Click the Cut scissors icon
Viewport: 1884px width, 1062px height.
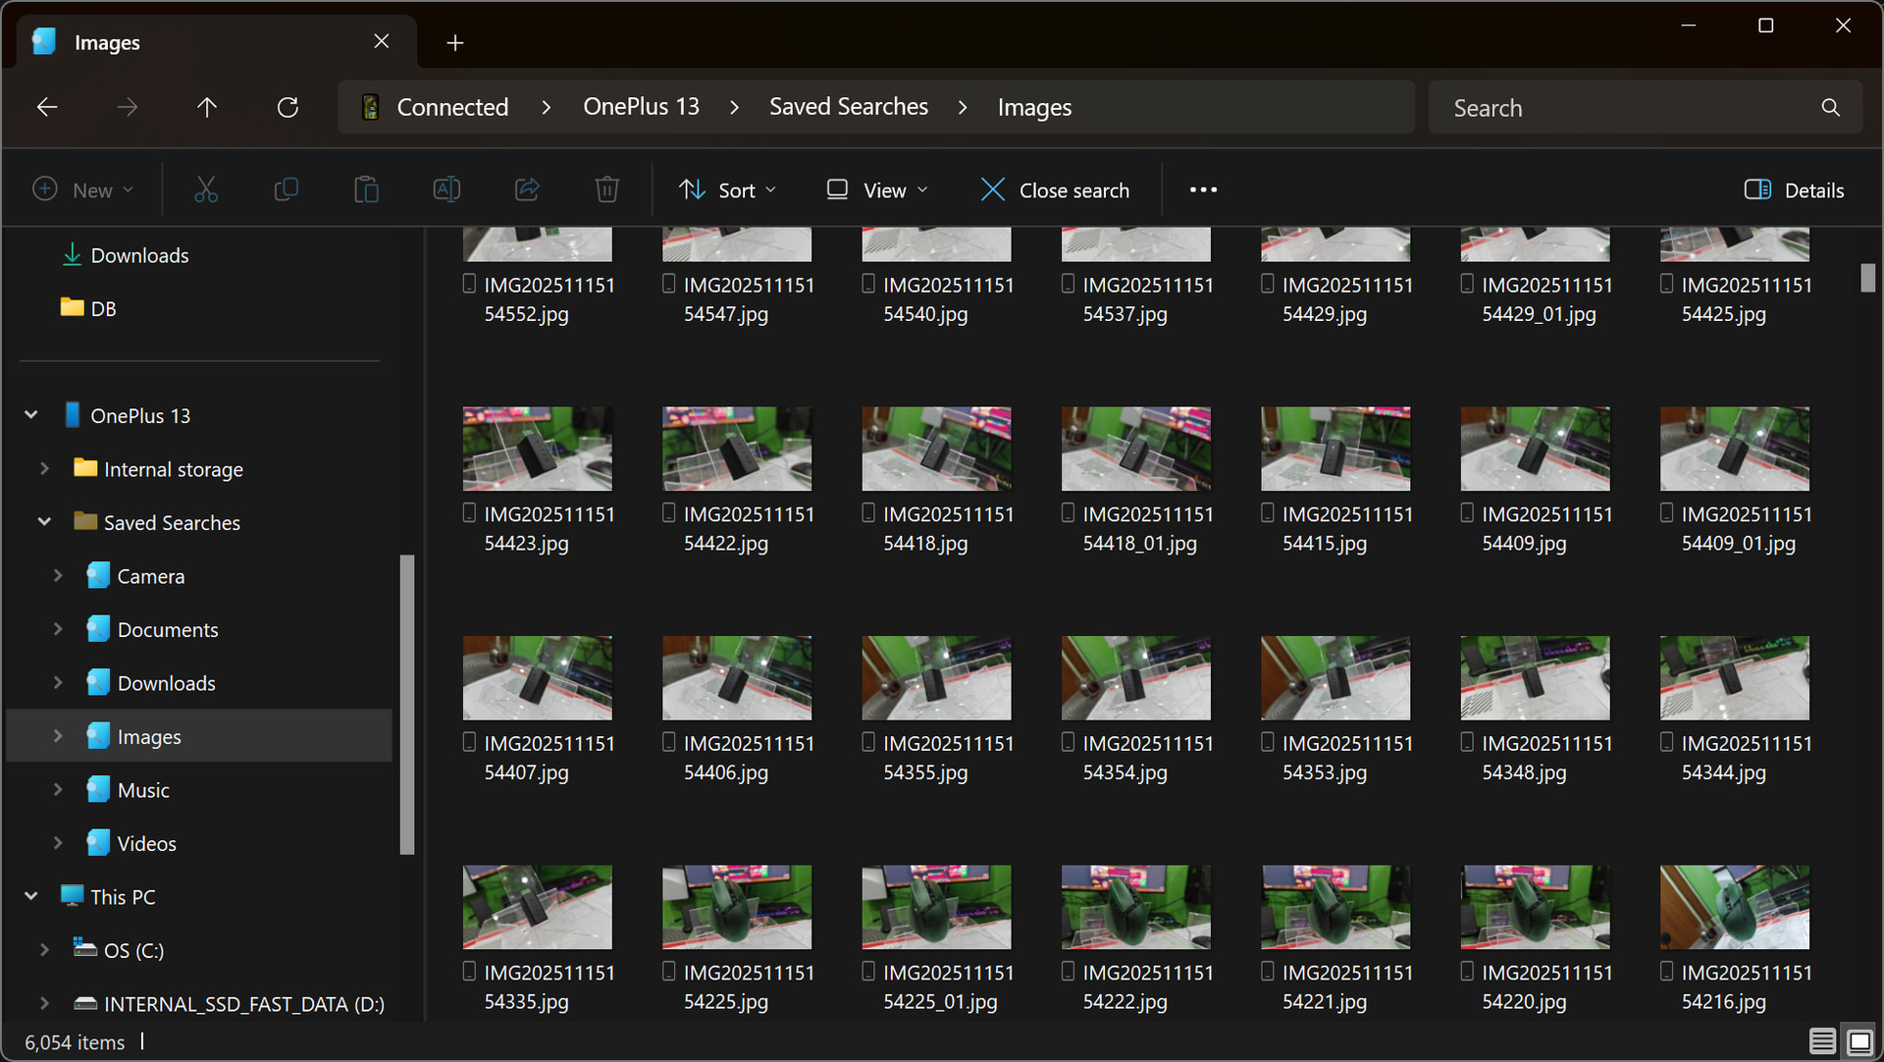point(206,189)
